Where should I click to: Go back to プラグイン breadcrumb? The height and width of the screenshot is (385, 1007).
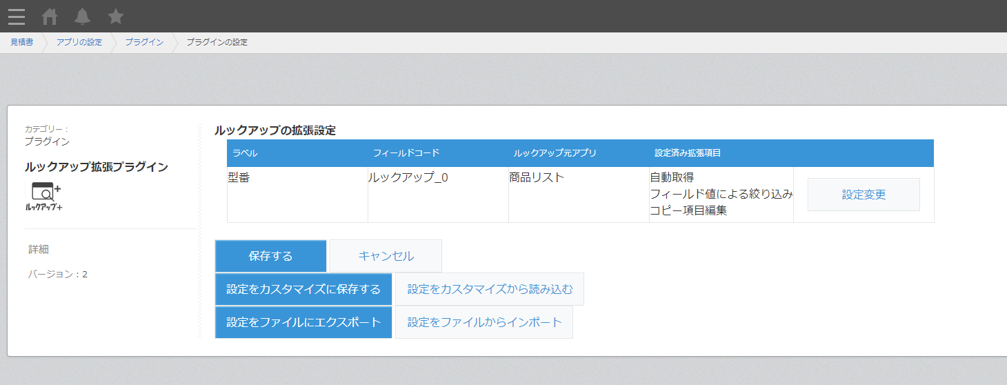pyautogui.click(x=144, y=43)
